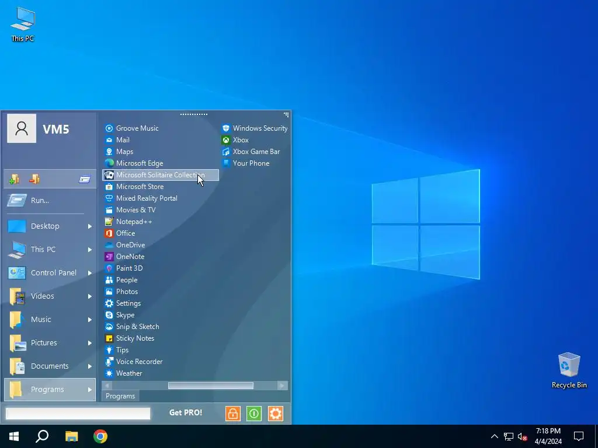Click the scroll left arrow of programs list
598x448 pixels.
pos(107,386)
